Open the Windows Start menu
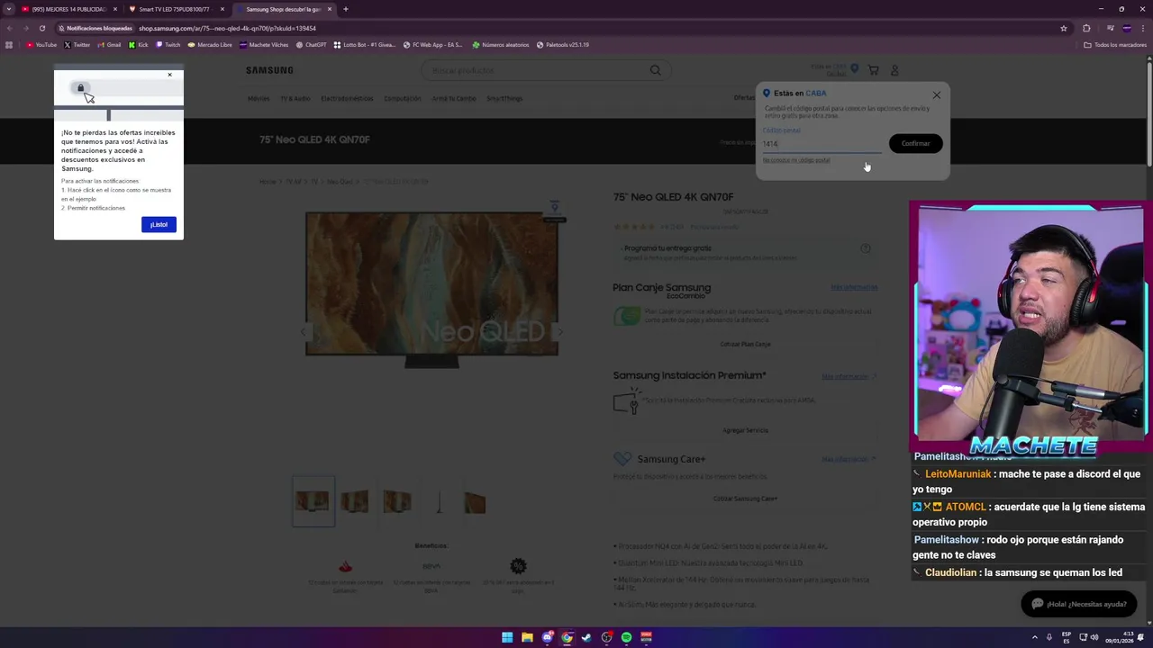This screenshot has width=1153, height=648. click(x=507, y=637)
